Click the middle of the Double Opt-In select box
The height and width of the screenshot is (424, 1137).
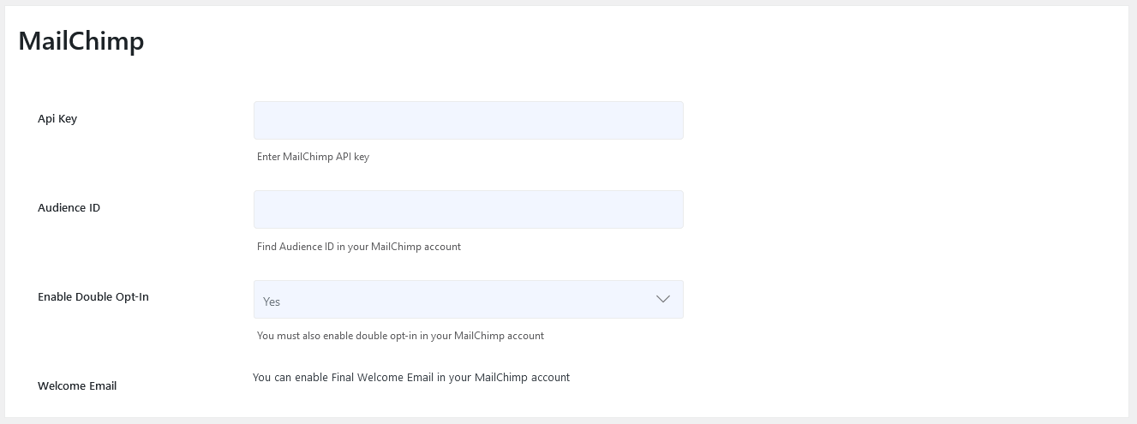(x=468, y=300)
